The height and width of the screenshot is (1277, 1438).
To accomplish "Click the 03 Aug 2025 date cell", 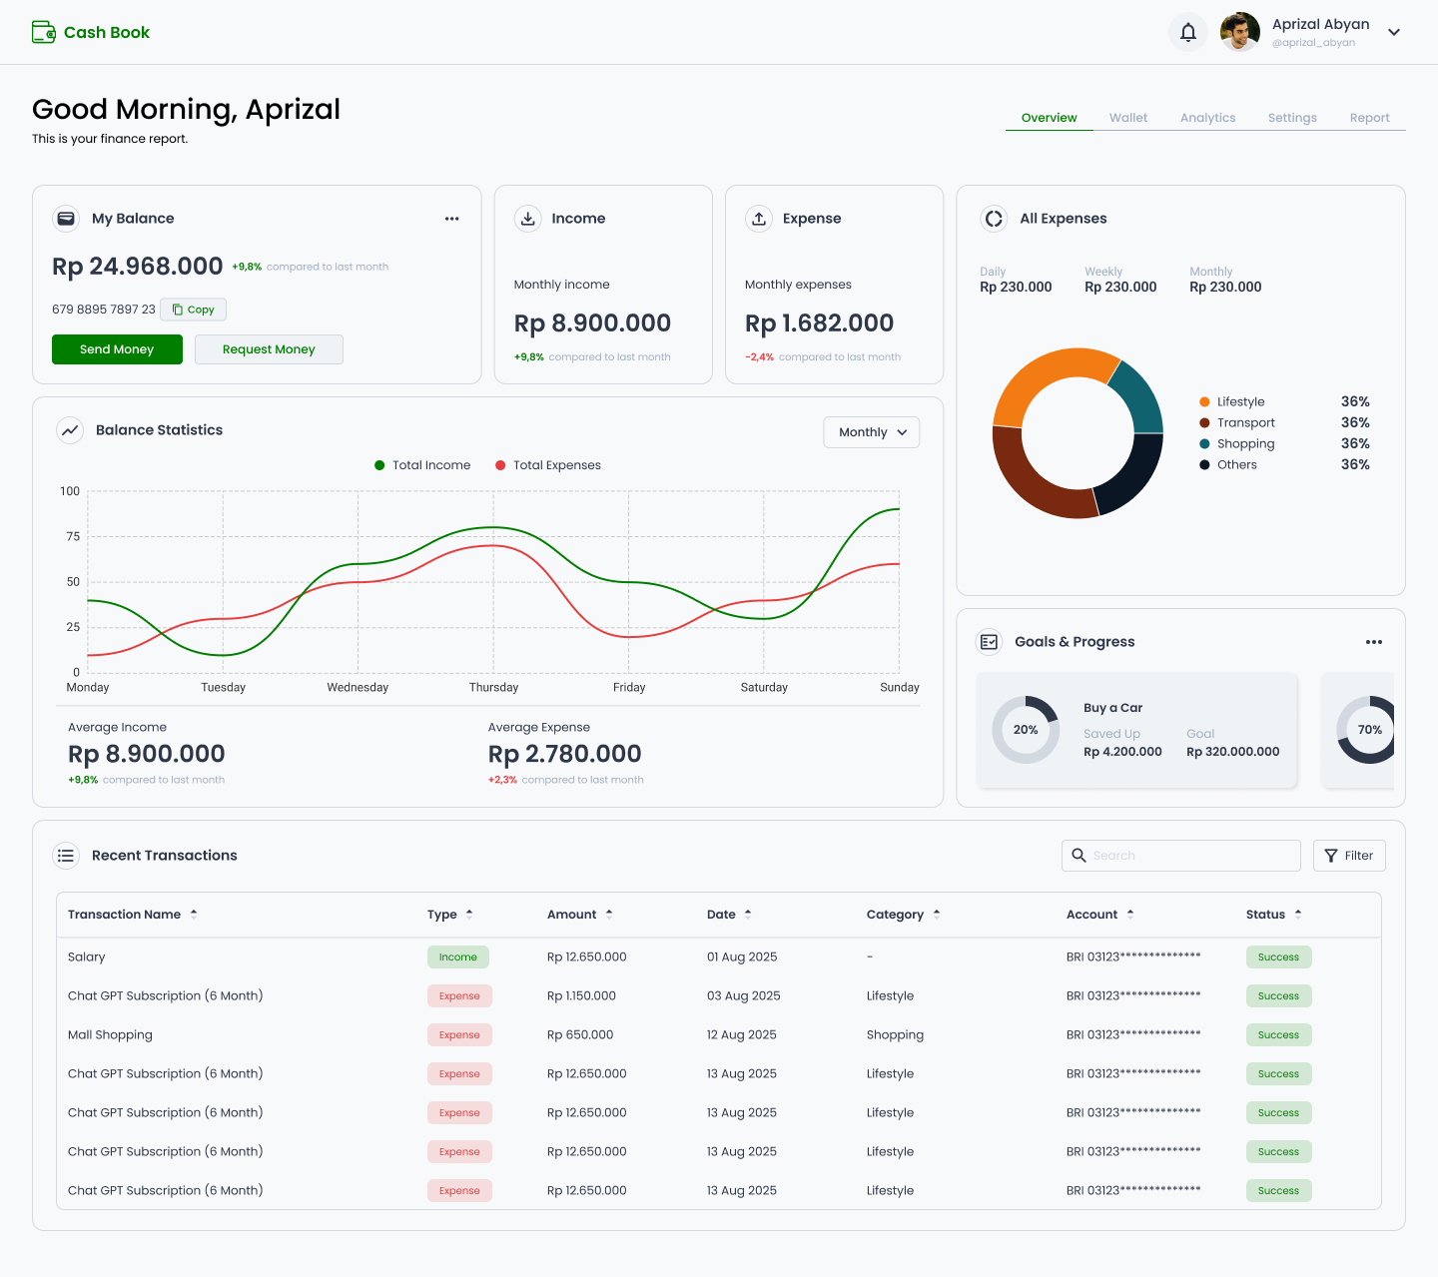I will [x=744, y=996].
